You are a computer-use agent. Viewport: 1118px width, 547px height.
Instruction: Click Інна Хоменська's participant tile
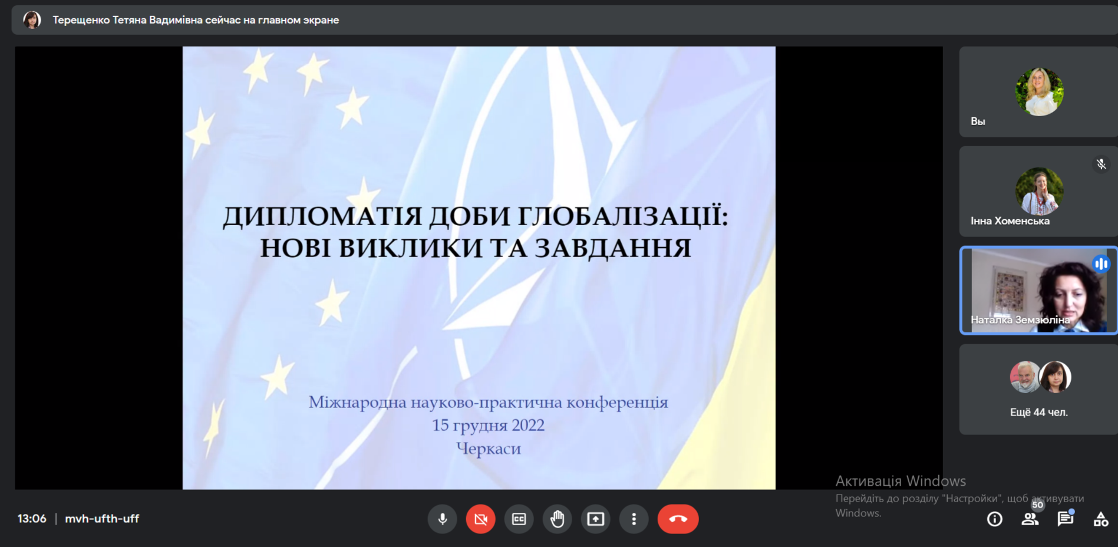coord(1038,192)
